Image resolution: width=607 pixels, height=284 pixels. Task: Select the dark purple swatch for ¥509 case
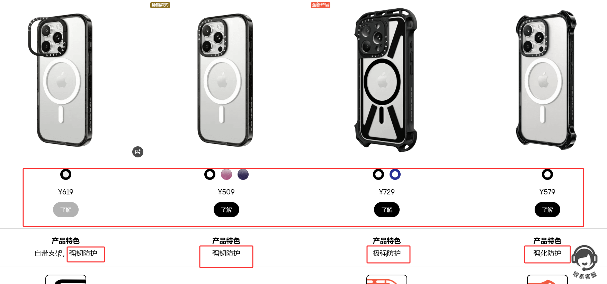[243, 174]
